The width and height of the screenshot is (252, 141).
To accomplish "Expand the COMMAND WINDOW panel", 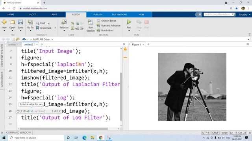I will point(2,133).
